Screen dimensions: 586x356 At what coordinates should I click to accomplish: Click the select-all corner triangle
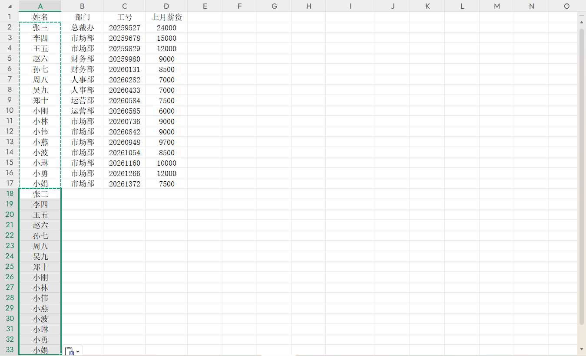click(x=10, y=6)
